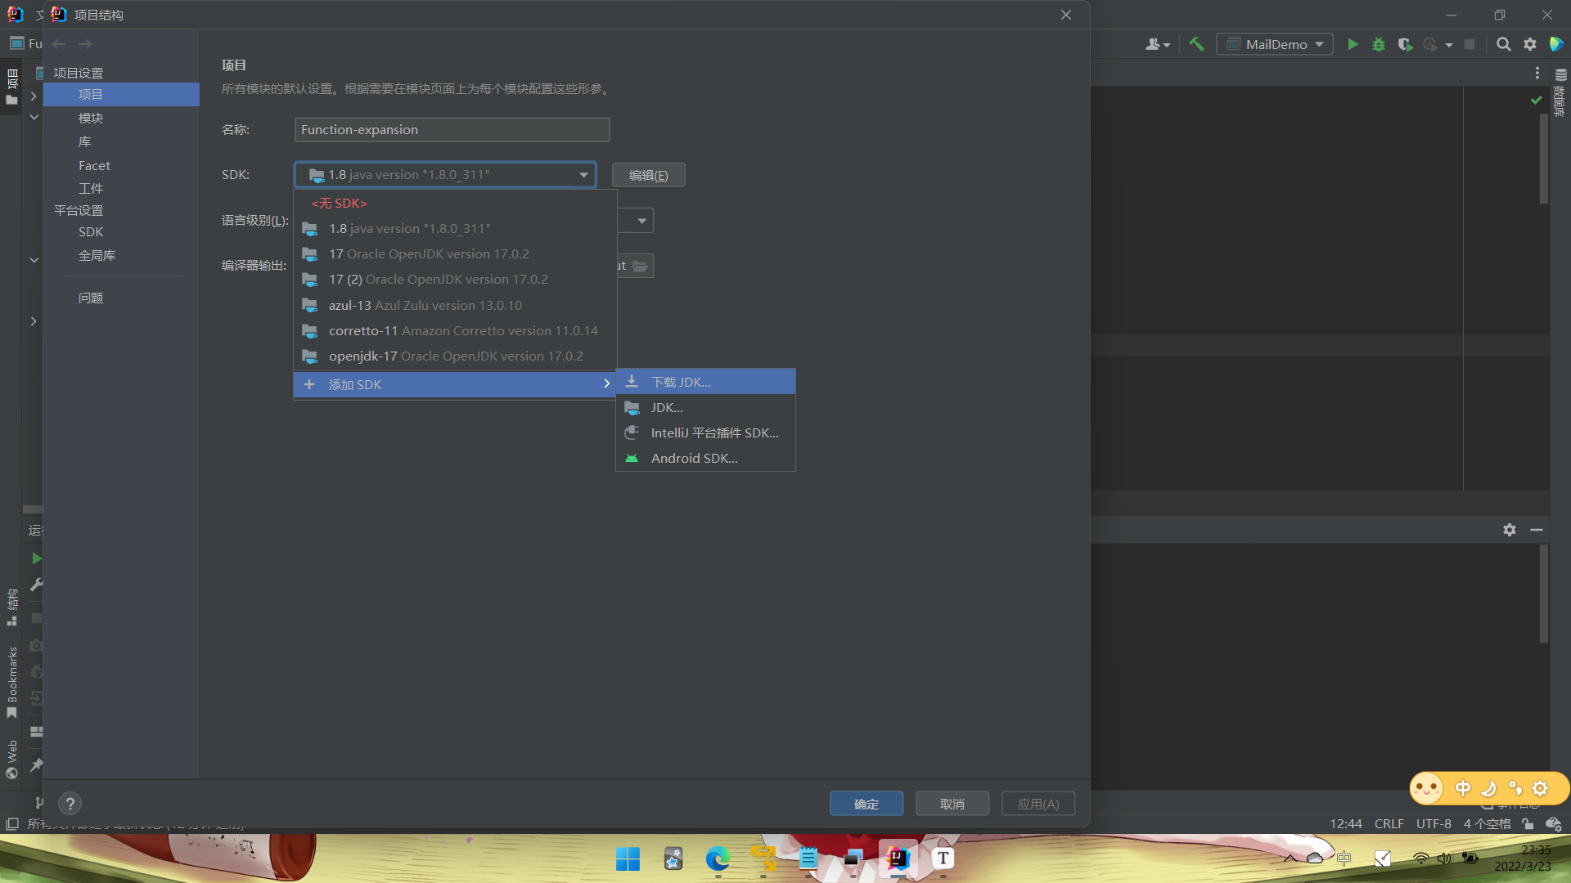Open IDE settings gear icon in toolbar
This screenshot has width=1571, height=883.
pyautogui.click(x=1529, y=44)
